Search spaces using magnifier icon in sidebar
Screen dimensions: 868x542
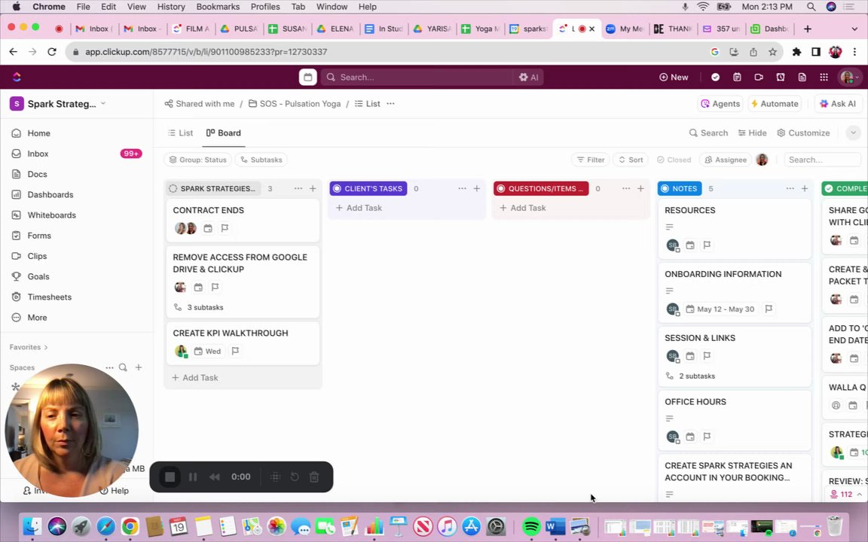123,367
